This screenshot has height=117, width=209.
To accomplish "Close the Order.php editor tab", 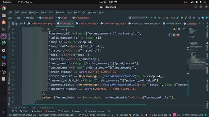I will pos(72,24).
